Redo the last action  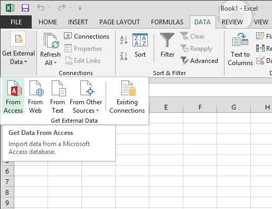62,8
